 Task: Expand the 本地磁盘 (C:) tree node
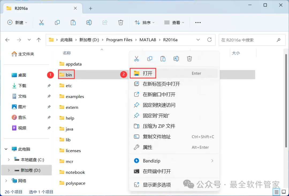tap(9, 160)
